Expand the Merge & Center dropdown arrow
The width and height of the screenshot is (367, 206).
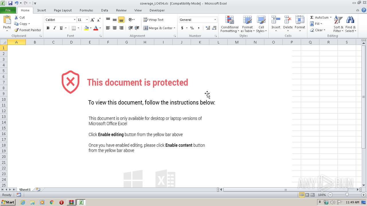[175, 28]
